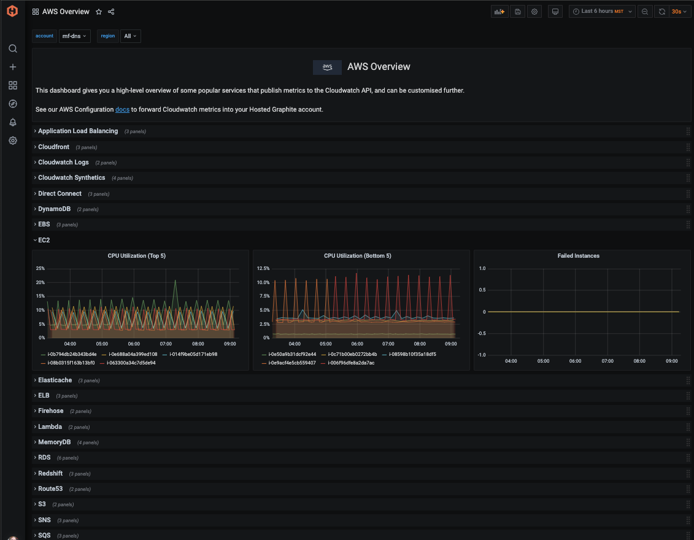
Task: Follow the AWS Configuration docs link
Action: [x=122, y=109]
